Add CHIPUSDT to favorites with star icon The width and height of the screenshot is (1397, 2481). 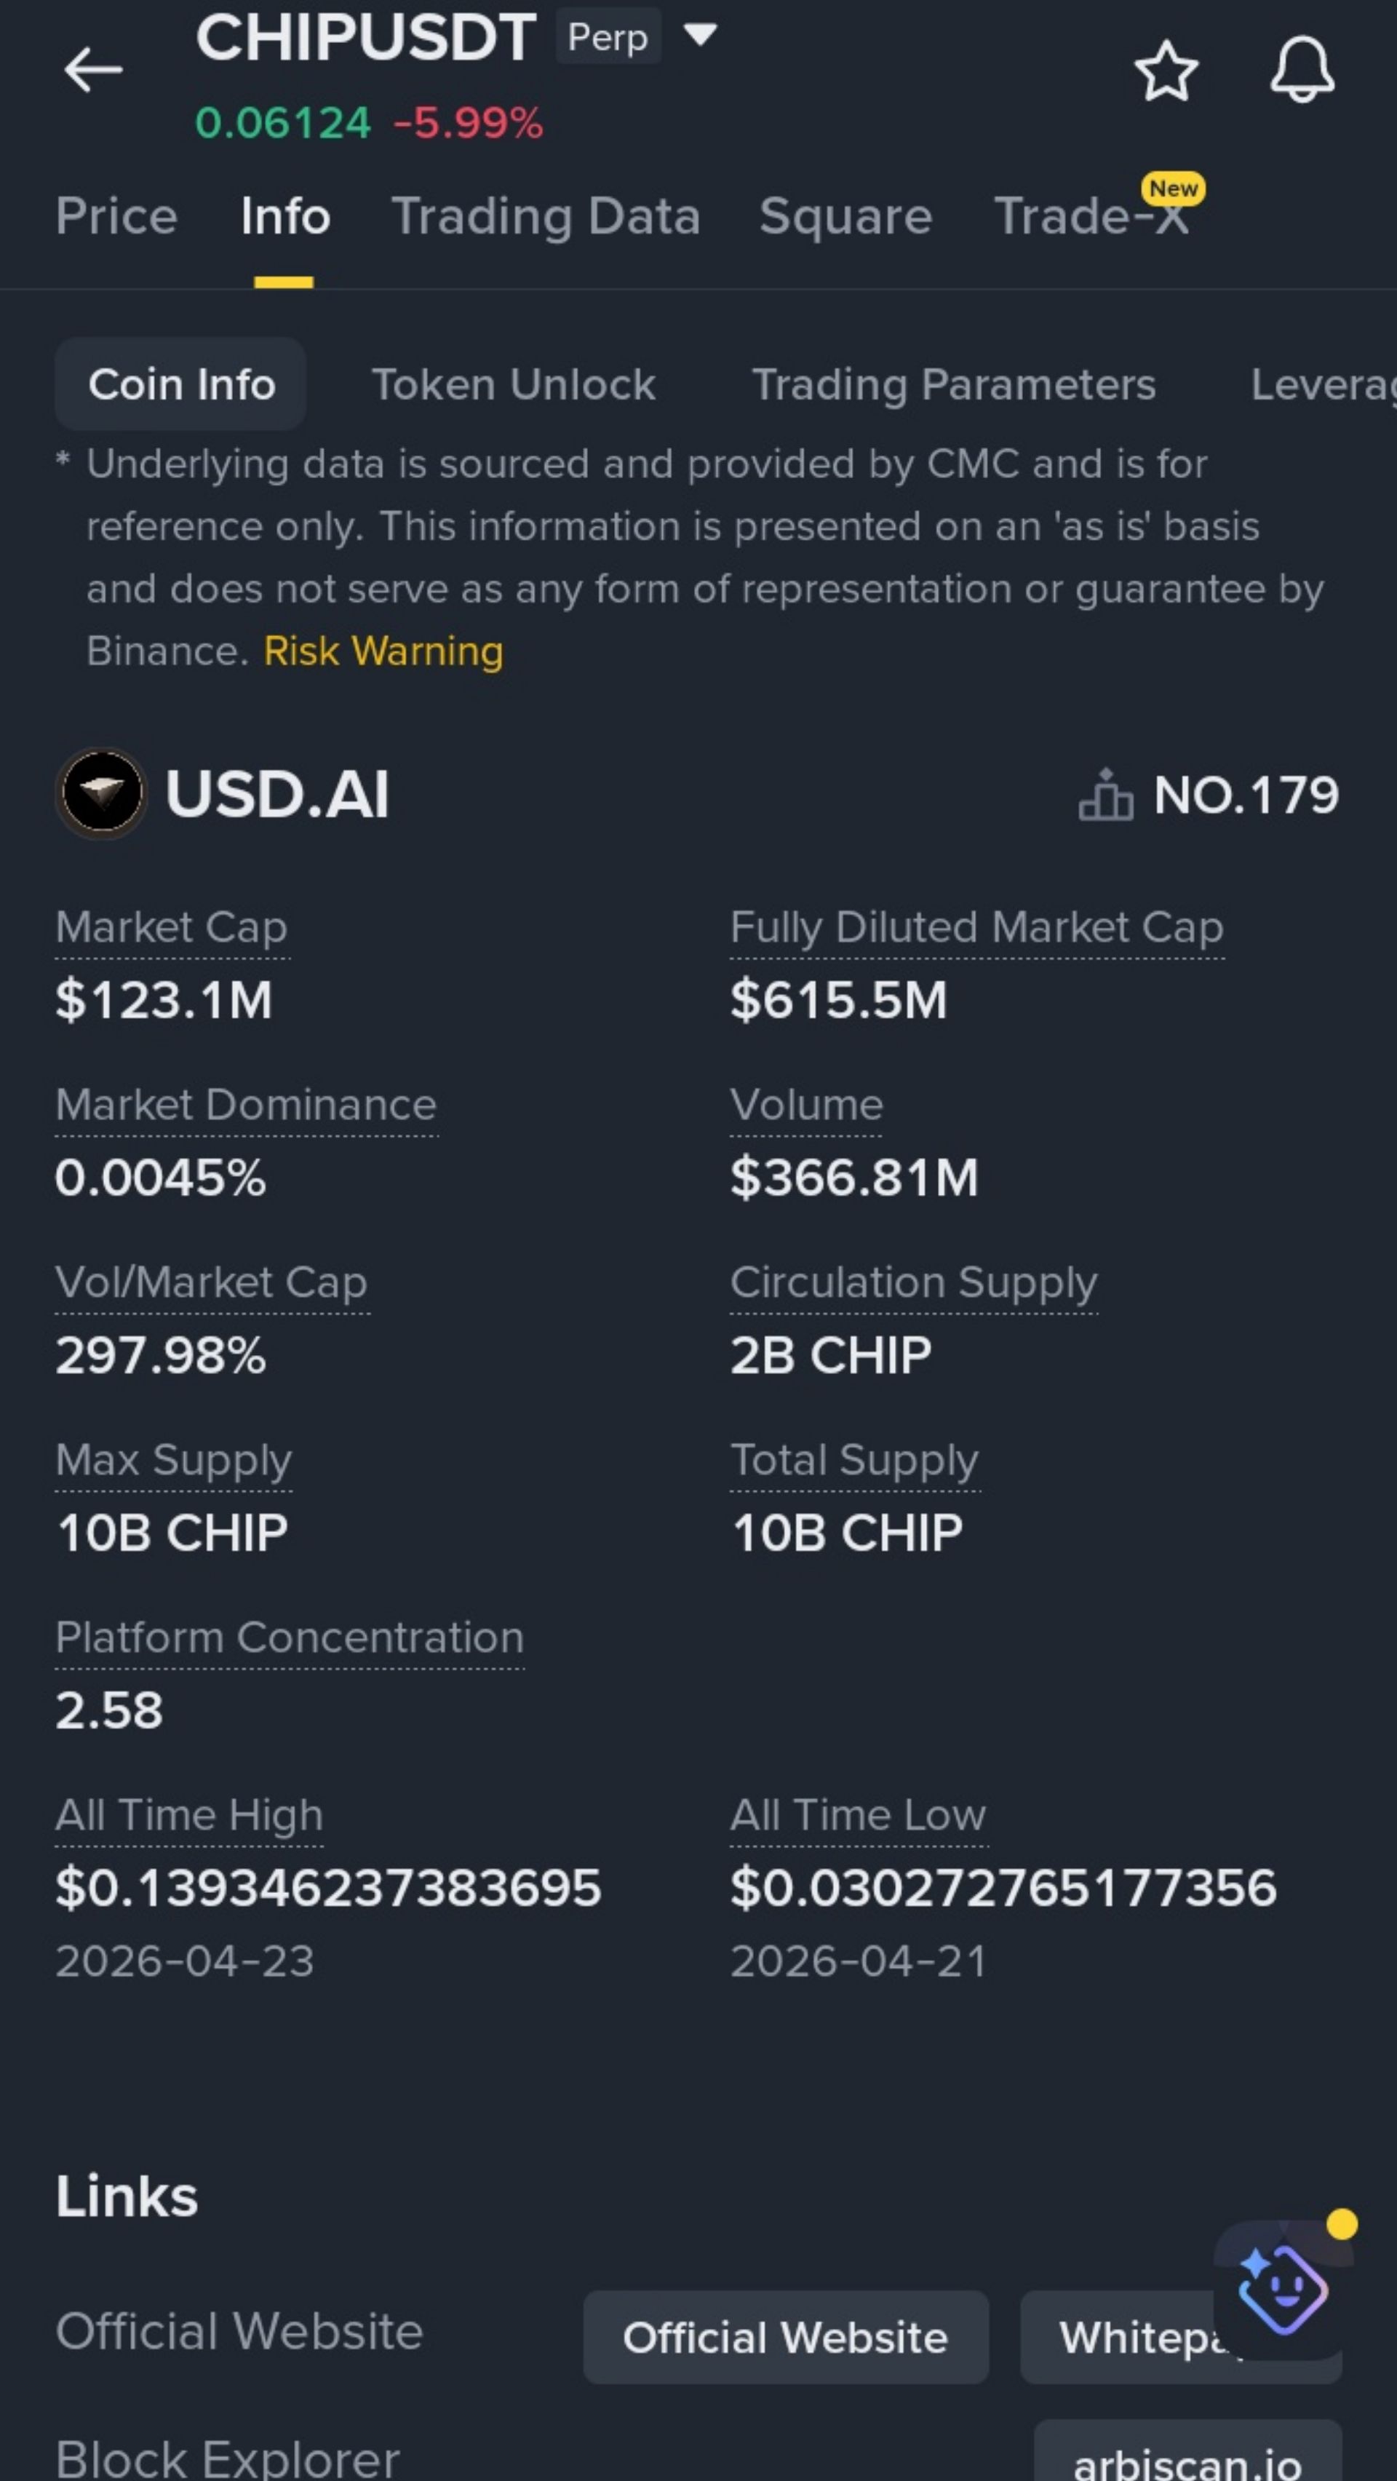[x=1166, y=71]
